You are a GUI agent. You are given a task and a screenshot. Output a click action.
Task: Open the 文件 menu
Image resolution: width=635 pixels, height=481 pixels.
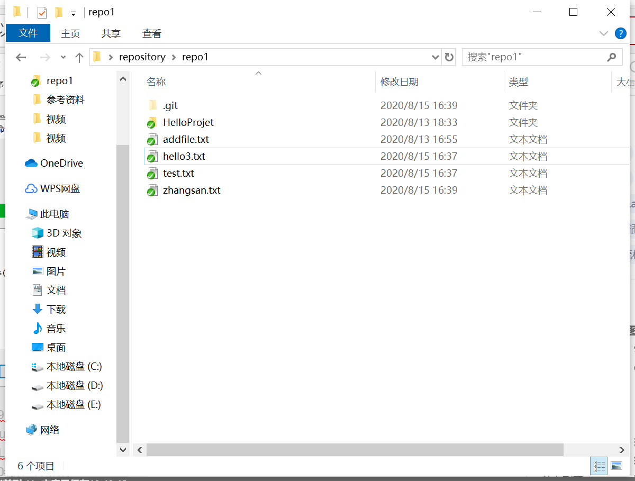28,33
